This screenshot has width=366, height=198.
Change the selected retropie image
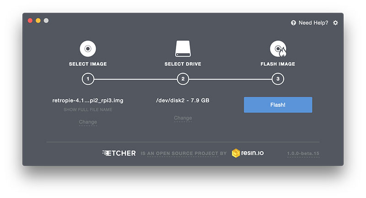[x=88, y=122]
